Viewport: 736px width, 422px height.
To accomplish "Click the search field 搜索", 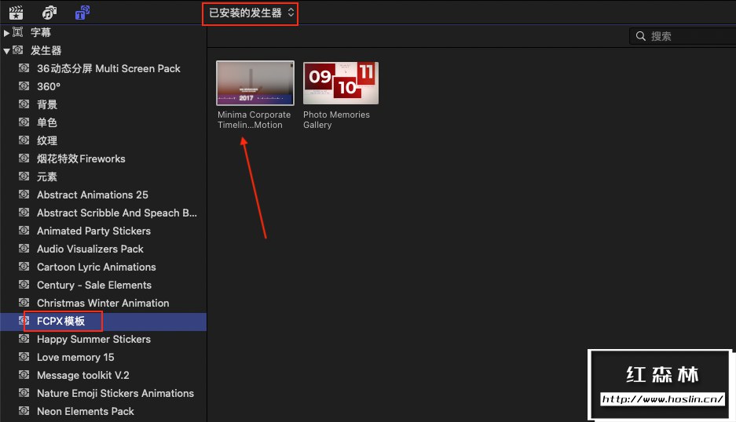I will (683, 36).
